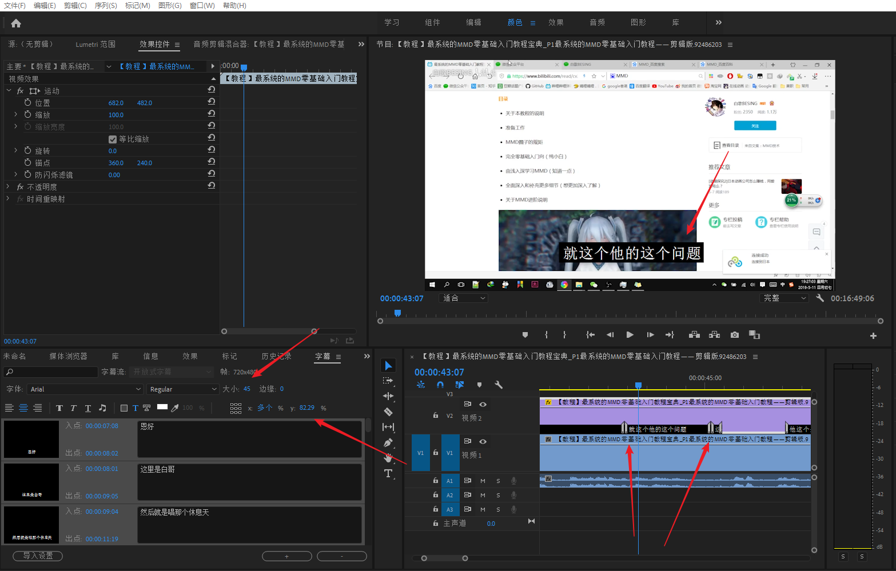Toggle 等比缩放 uniform scale checkbox
Screen dimensions: 896x571
[x=113, y=139]
